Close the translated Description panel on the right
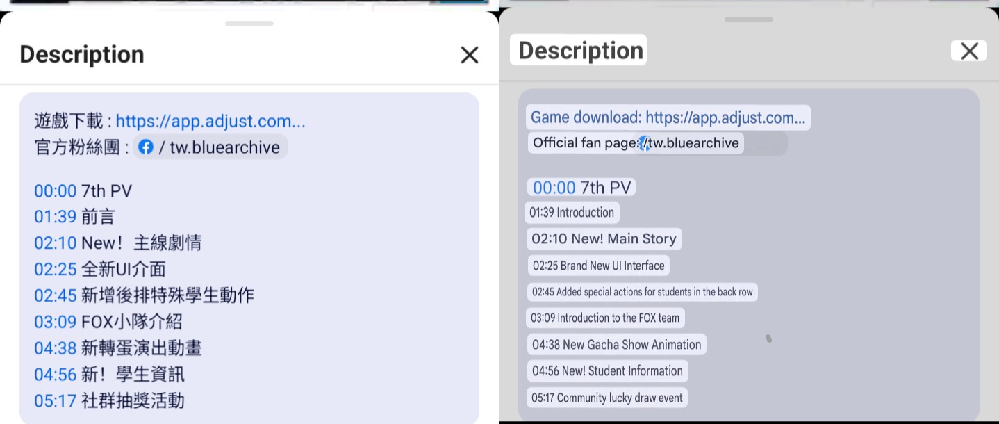This screenshot has height=424, width=999. [x=969, y=51]
